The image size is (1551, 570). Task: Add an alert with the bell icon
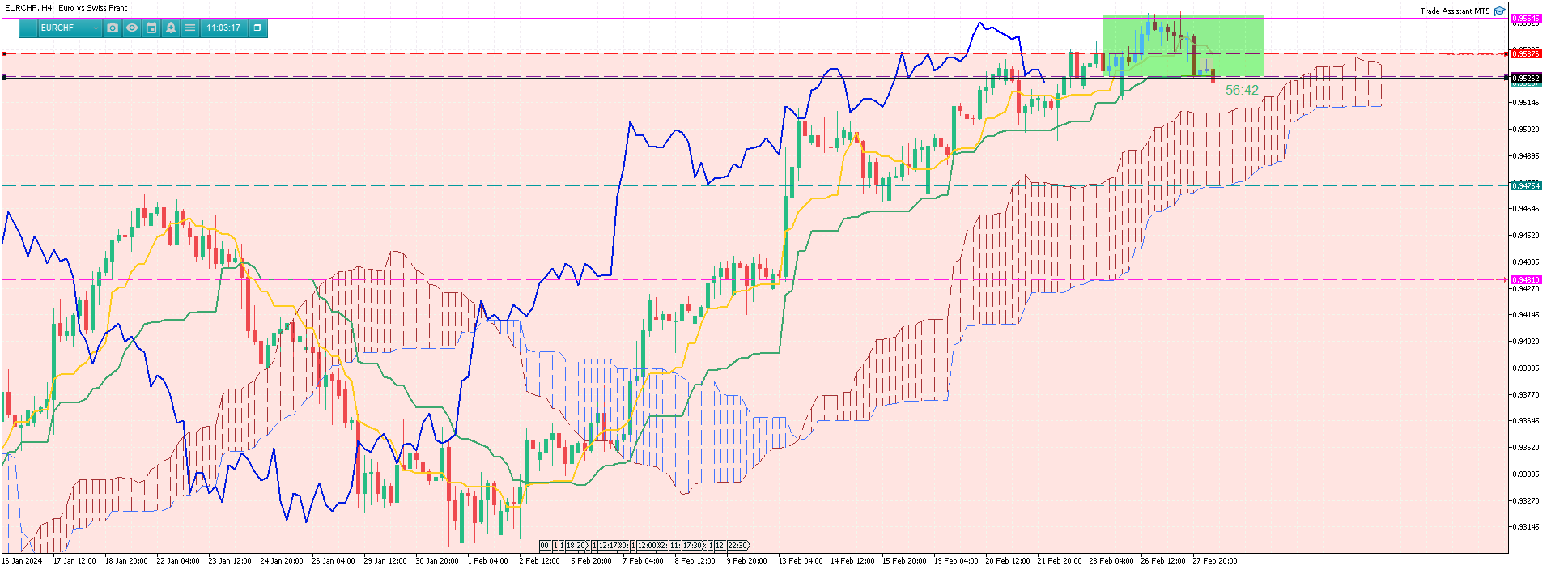pyautogui.click(x=171, y=28)
